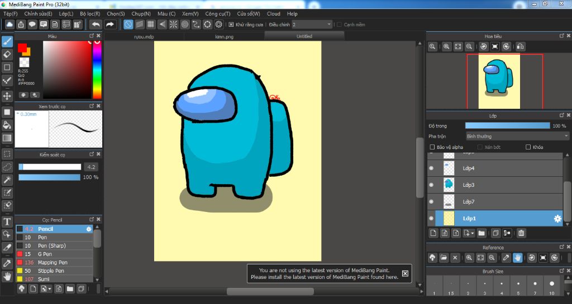Click the canvas vertical scrollbar
This screenshot has width=572, height=304.
pyautogui.click(x=420, y=167)
